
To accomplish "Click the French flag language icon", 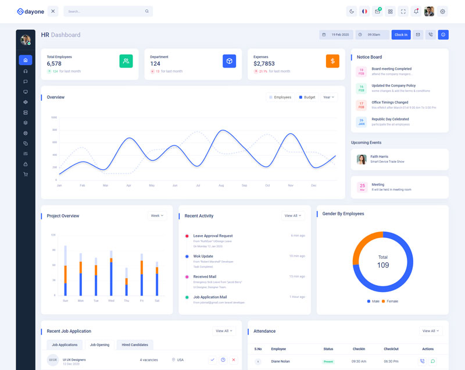I will (x=364, y=11).
